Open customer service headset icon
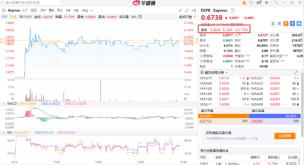The image size is (304, 165). [x=251, y=3]
